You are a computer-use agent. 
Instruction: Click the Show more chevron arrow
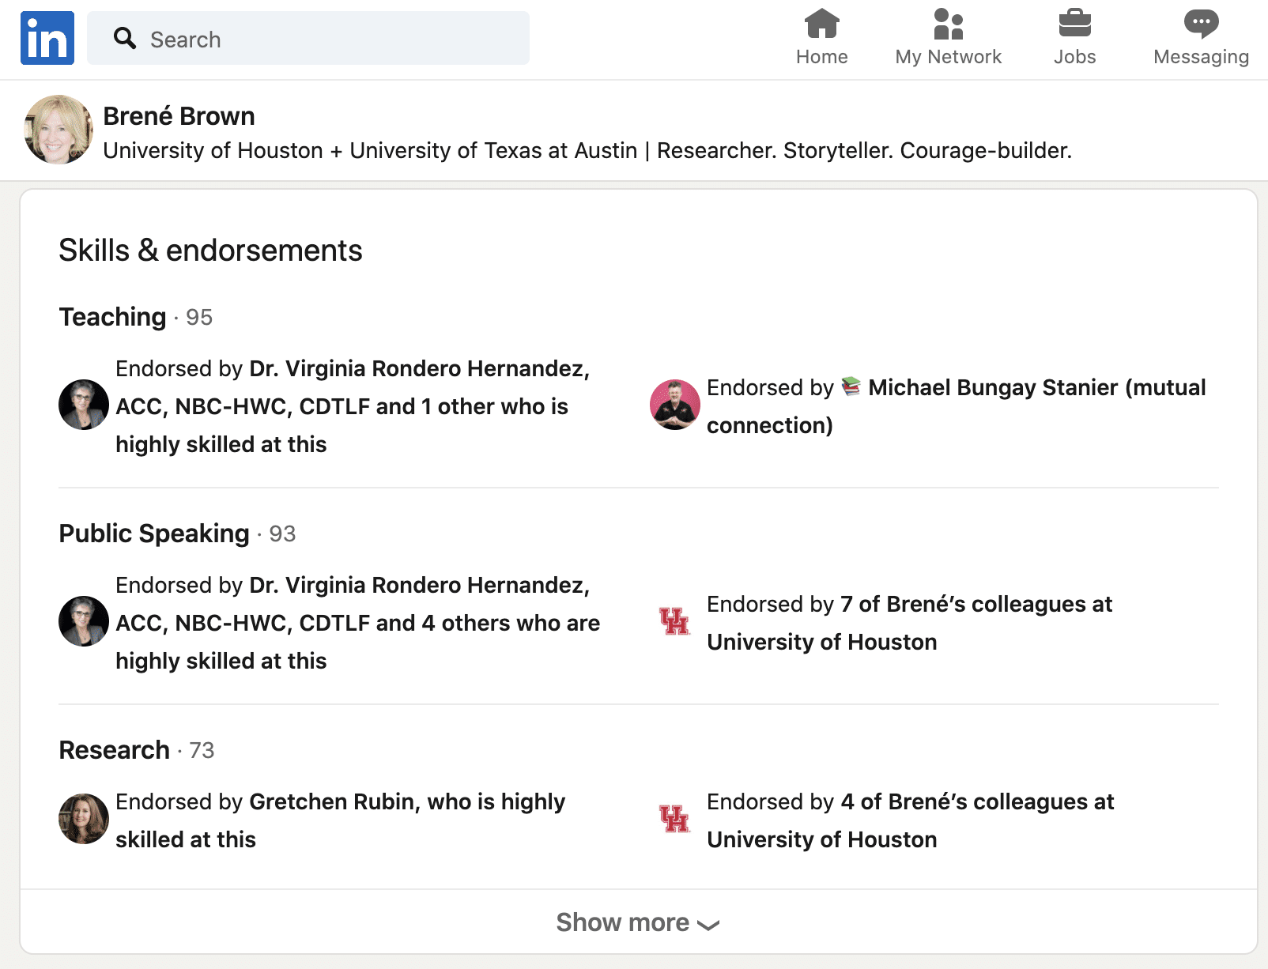pyautogui.click(x=708, y=925)
